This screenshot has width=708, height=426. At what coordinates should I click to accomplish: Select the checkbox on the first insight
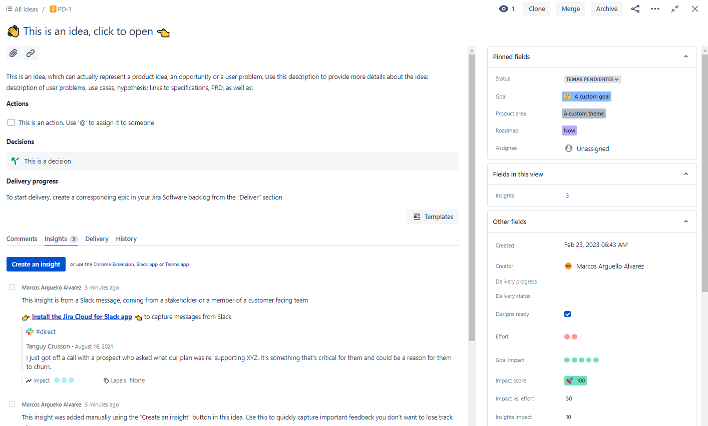point(12,287)
